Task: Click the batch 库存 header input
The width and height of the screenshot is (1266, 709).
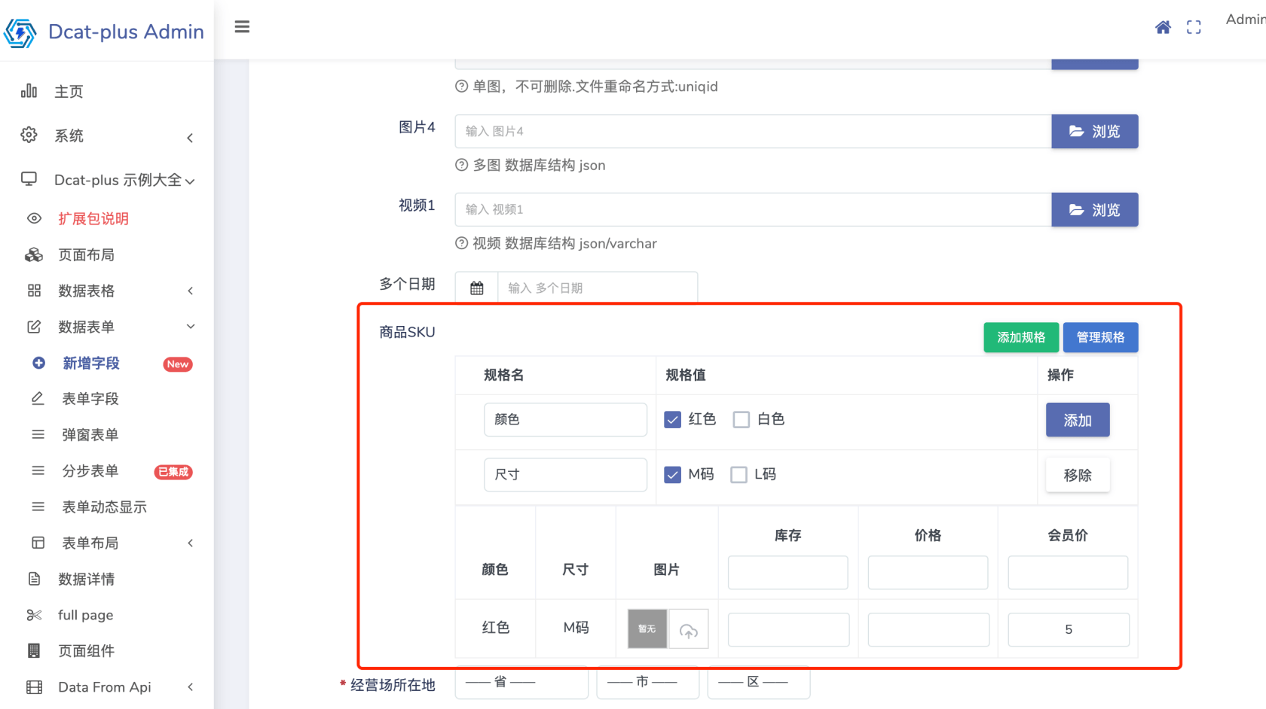Action: click(x=787, y=573)
